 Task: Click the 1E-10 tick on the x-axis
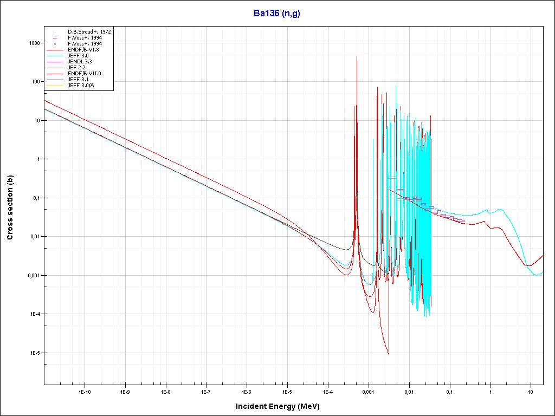pyautogui.click(x=84, y=391)
